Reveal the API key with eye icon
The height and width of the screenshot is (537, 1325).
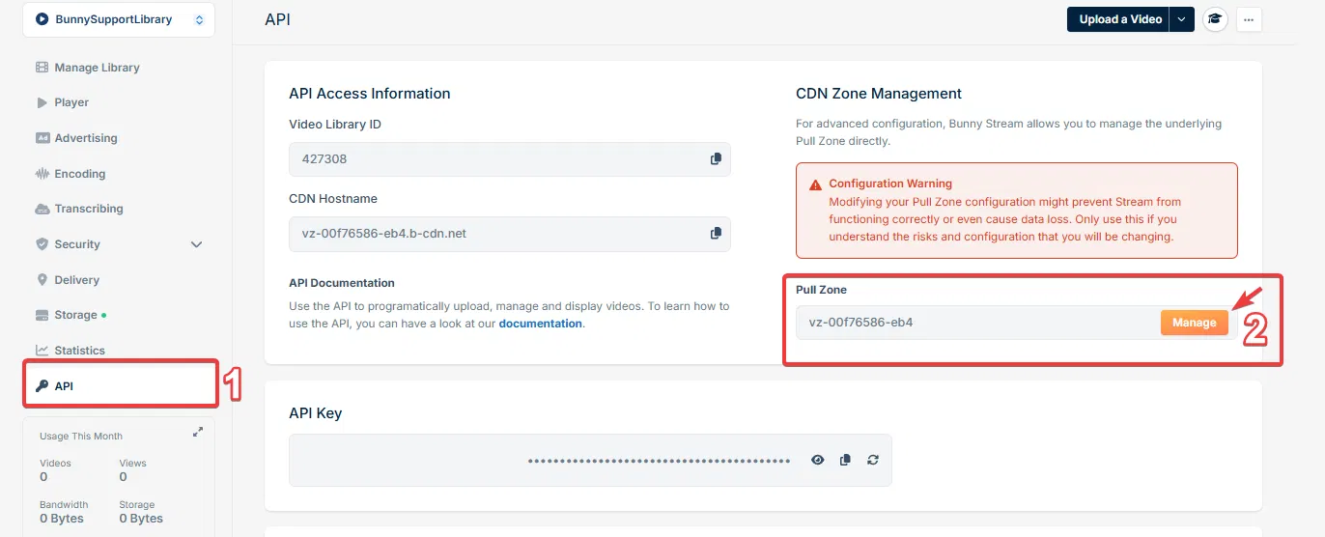coord(818,461)
